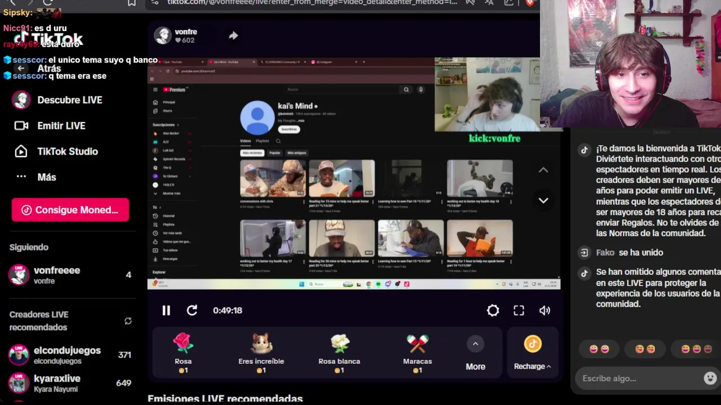Go back with the Atrás arrow
This screenshot has height=405, width=721.
pos(21,68)
